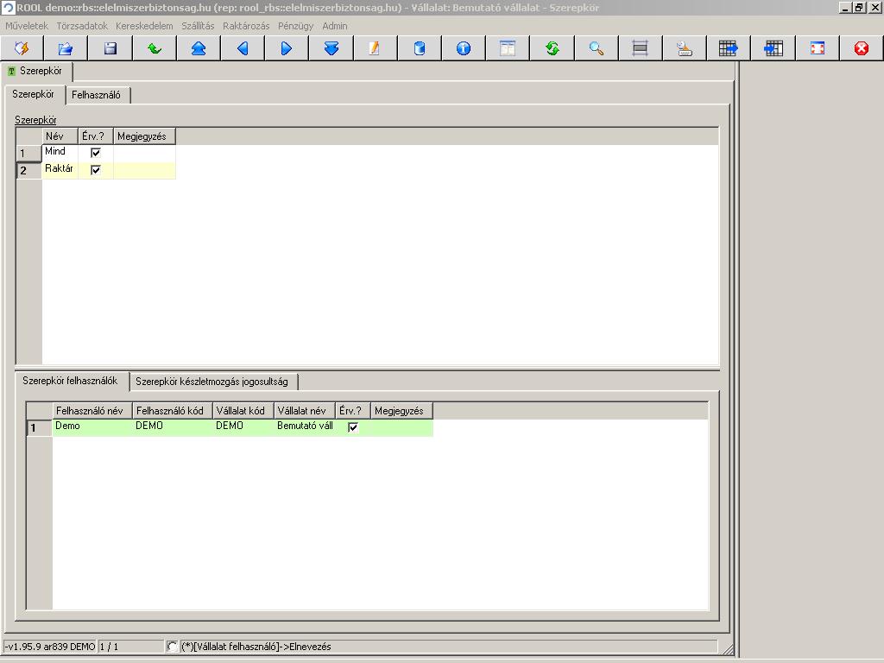Jump to first record with up arrow
Image resolution: width=884 pixels, height=663 pixels.
coord(199,48)
